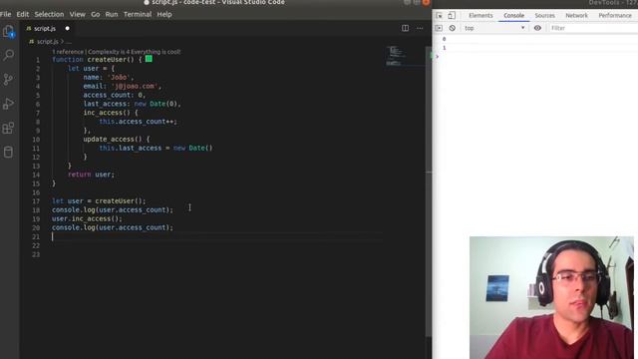
Task: Switch to the Sources tab in DevTools
Action: [545, 16]
